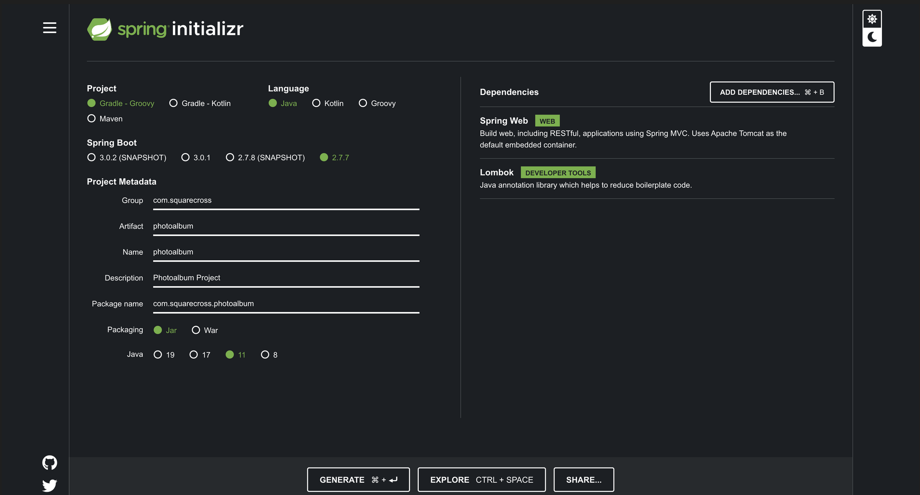Click the WEB category tag
The height and width of the screenshot is (495, 920).
pyautogui.click(x=547, y=121)
